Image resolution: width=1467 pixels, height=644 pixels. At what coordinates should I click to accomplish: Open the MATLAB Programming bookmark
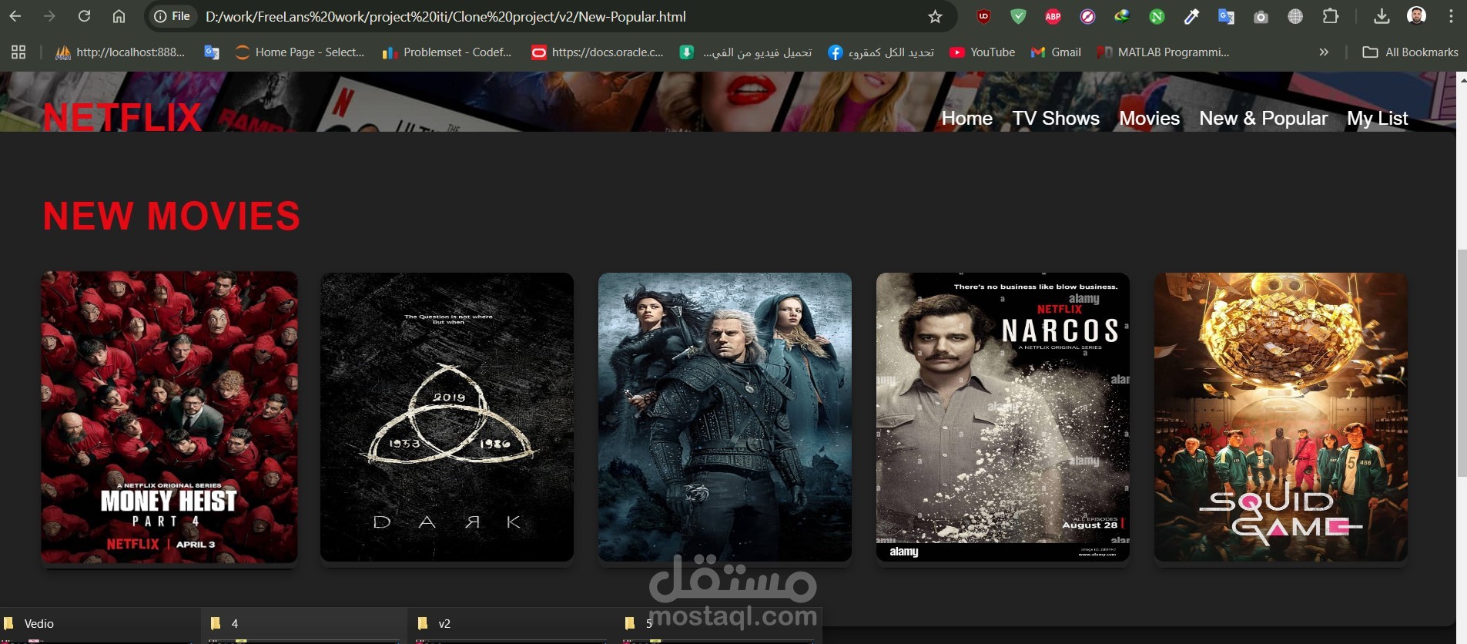click(x=1163, y=52)
